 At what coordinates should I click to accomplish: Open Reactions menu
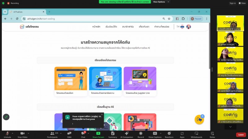pos(169,135)
